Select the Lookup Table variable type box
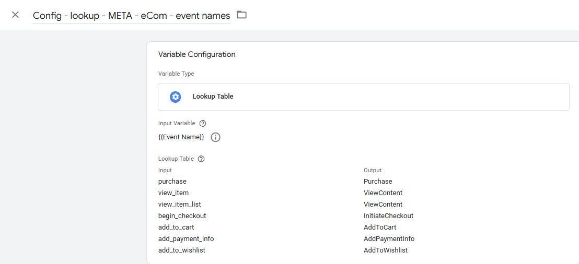Screen dimensions: 579x264 pyautogui.click(x=364, y=97)
